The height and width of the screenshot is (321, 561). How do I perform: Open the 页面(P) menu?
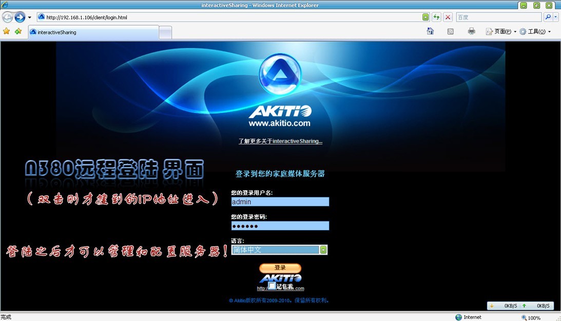501,31
